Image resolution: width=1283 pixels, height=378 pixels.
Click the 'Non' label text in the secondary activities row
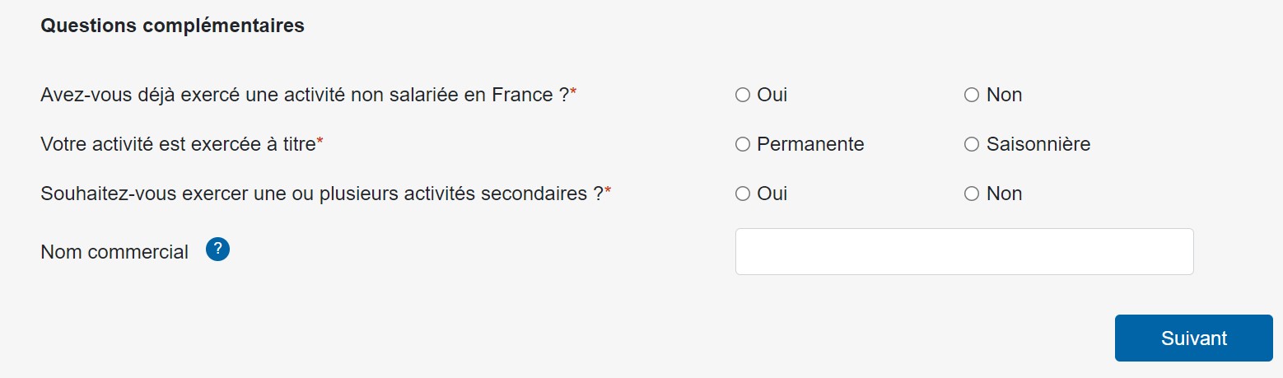tap(1004, 194)
